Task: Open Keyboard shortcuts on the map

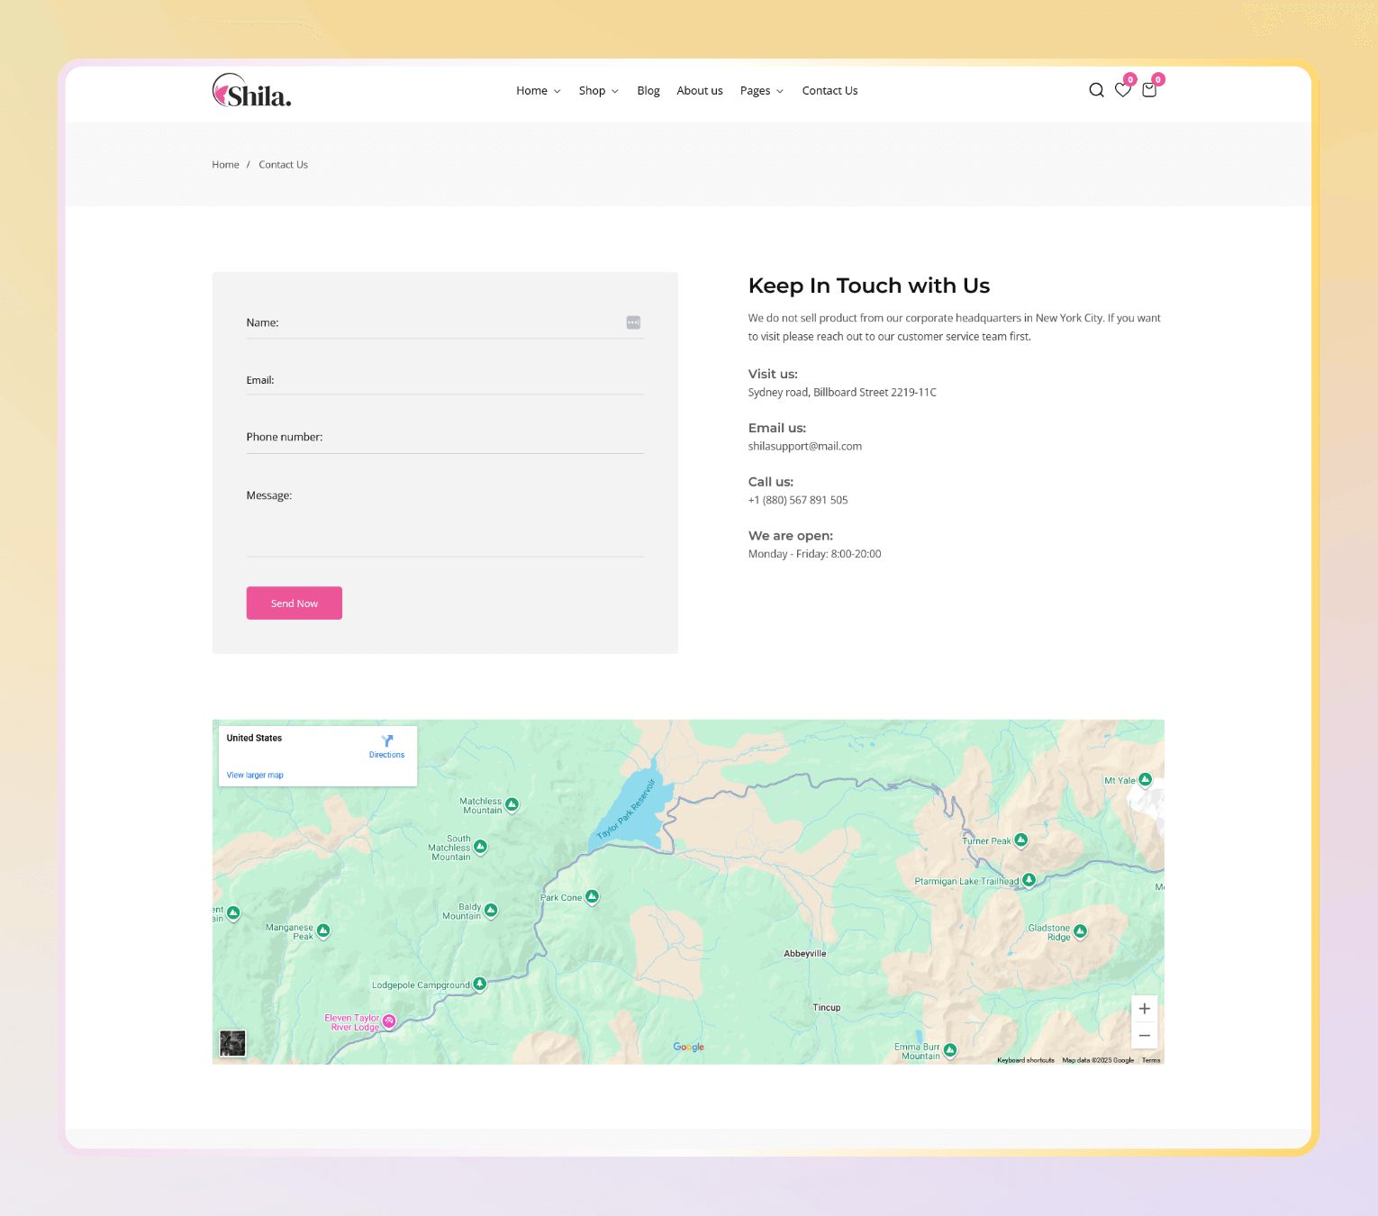Action: tap(1026, 1060)
